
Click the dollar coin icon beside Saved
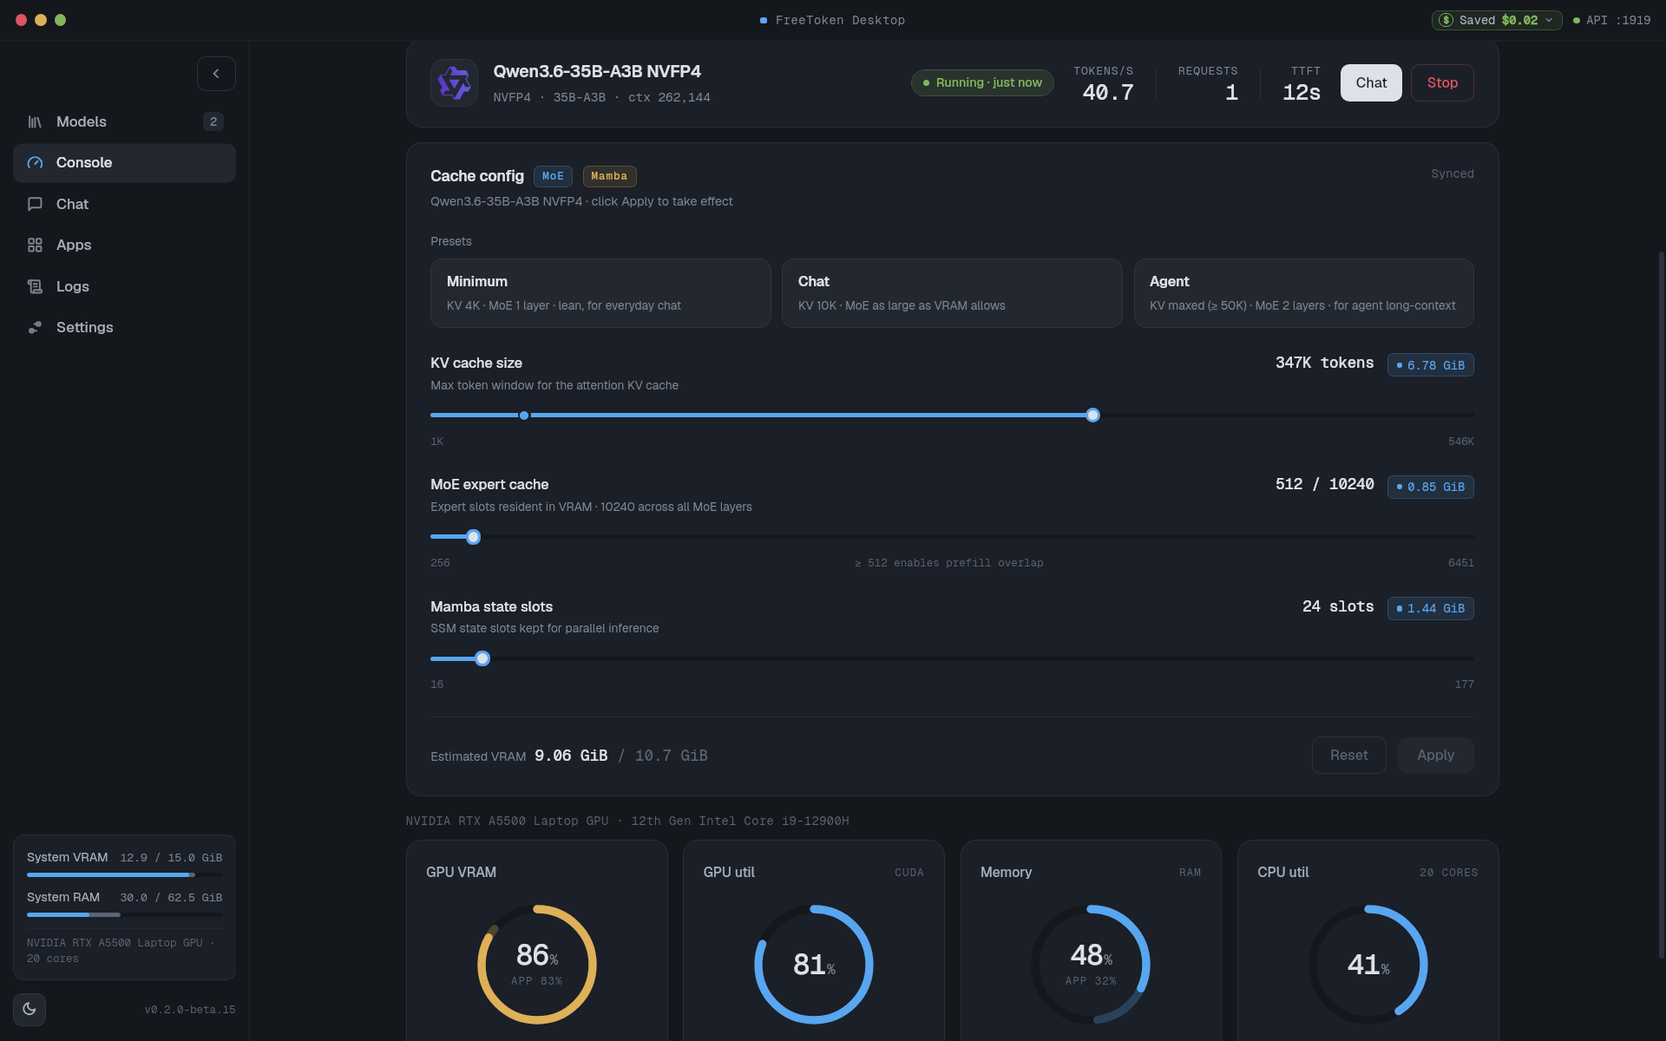pos(1446,20)
